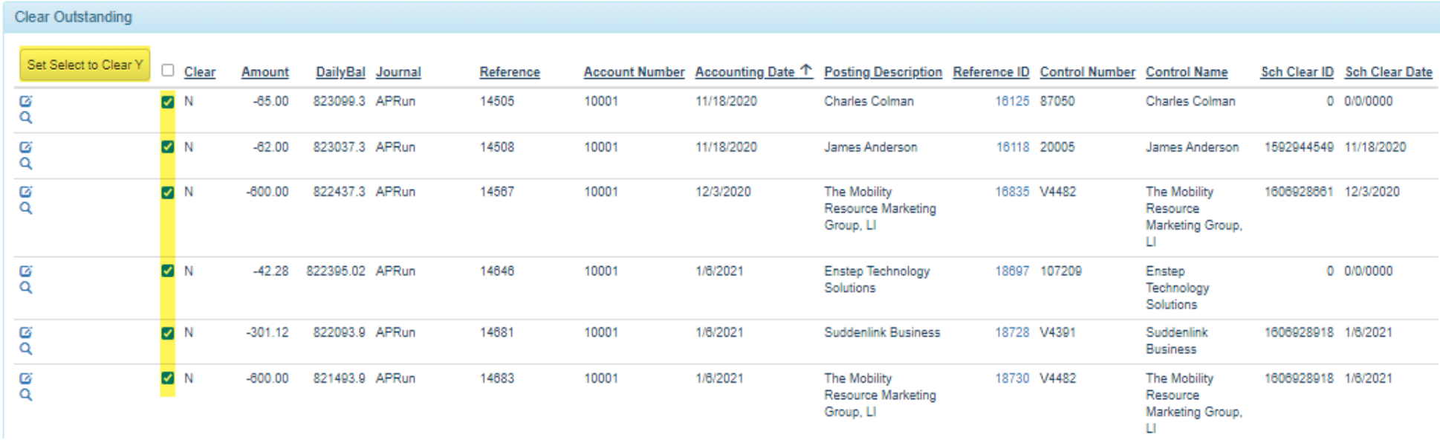Viewport: 1440px width, 446px height.
Task: Select posting description Charles Colman
Action: (x=869, y=101)
